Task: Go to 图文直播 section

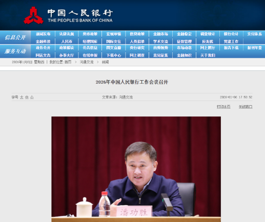Action: (114, 48)
